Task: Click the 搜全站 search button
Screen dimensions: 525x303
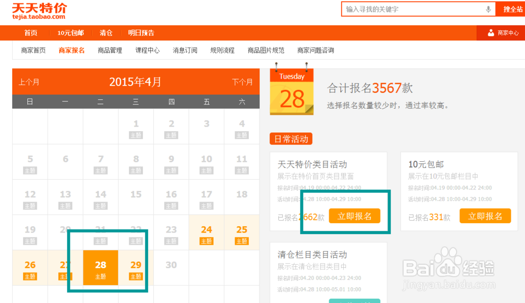Action: [x=511, y=9]
